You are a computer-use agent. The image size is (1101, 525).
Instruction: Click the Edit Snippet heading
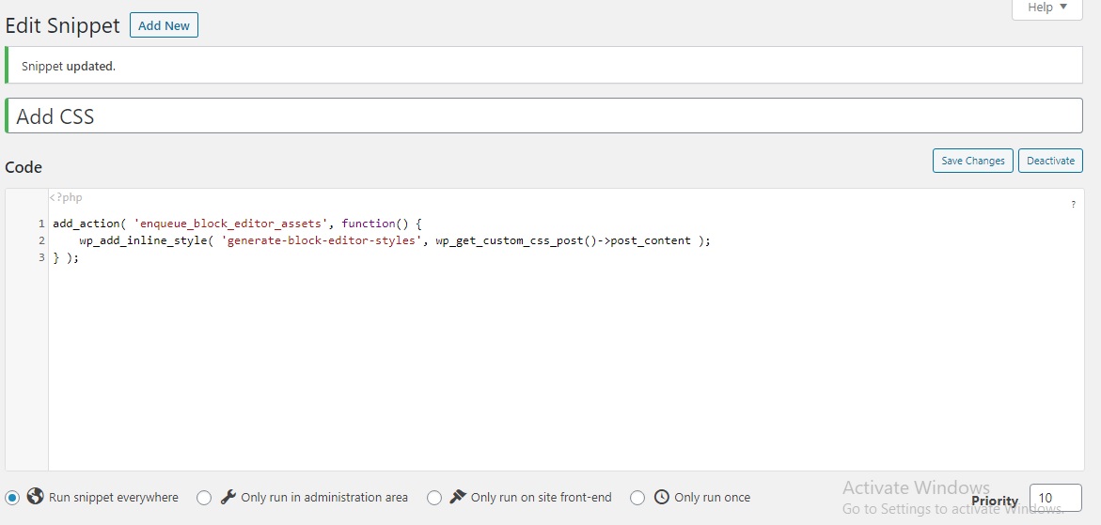[62, 26]
